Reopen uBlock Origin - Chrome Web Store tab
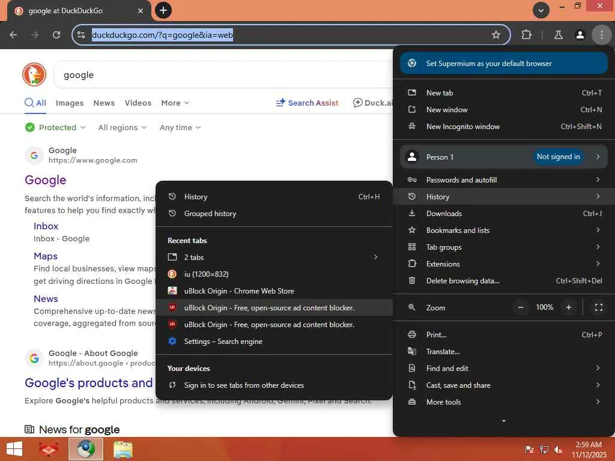The height and width of the screenshot is (461, 615). tap(274, 291)
